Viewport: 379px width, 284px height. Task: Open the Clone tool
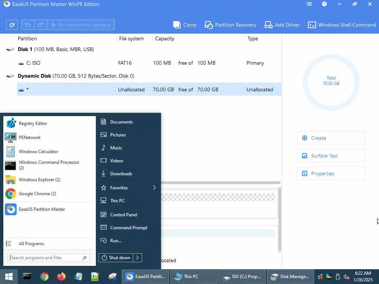click(184, 25)
